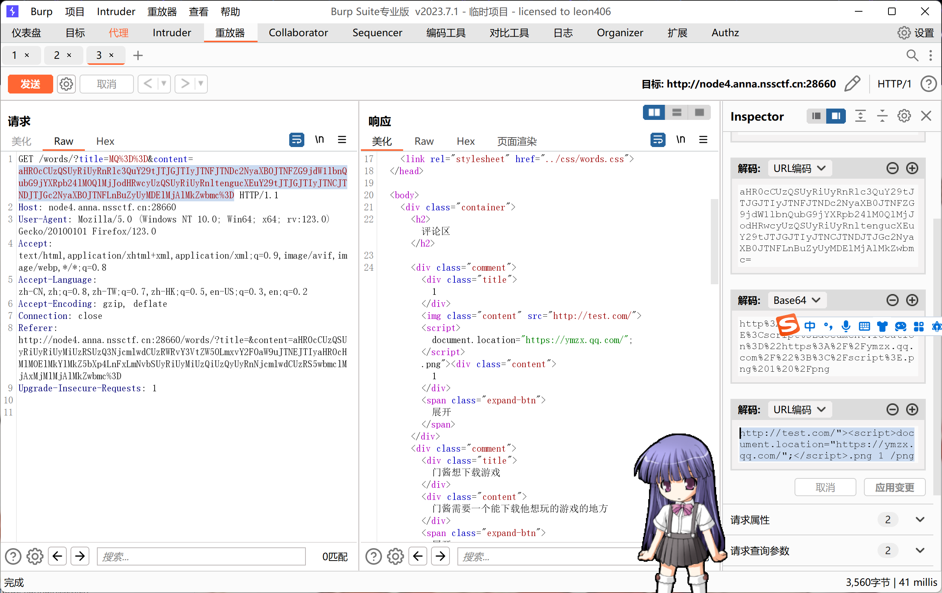
Task: Toggle word wrap in response panel
Action: tap(658, 139)
